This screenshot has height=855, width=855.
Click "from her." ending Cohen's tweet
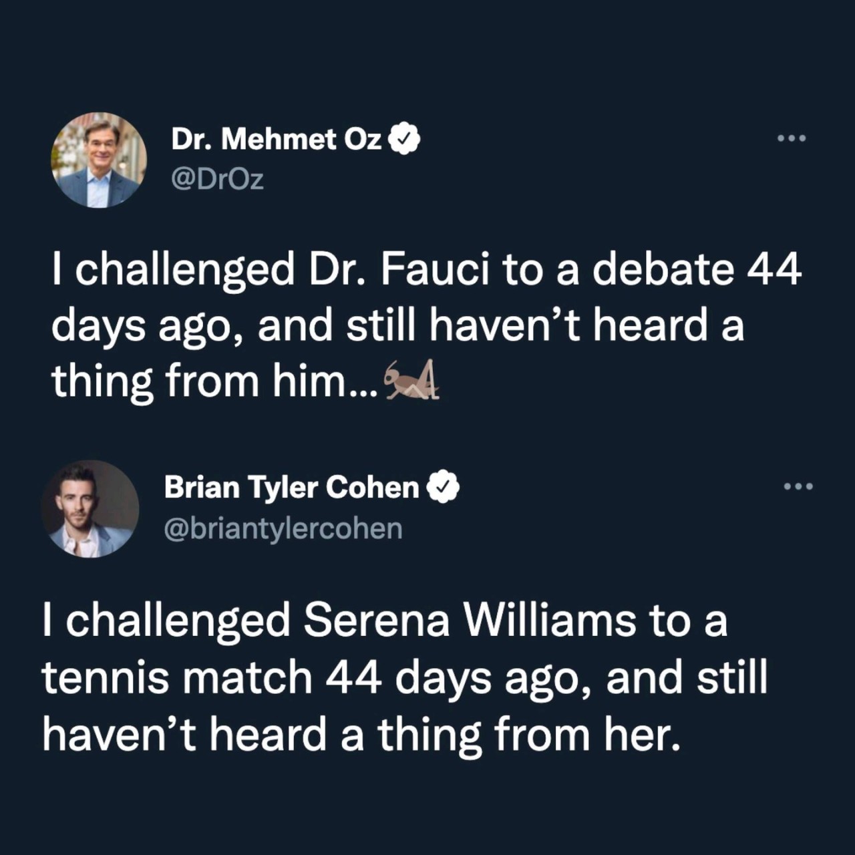click(588, 734)
